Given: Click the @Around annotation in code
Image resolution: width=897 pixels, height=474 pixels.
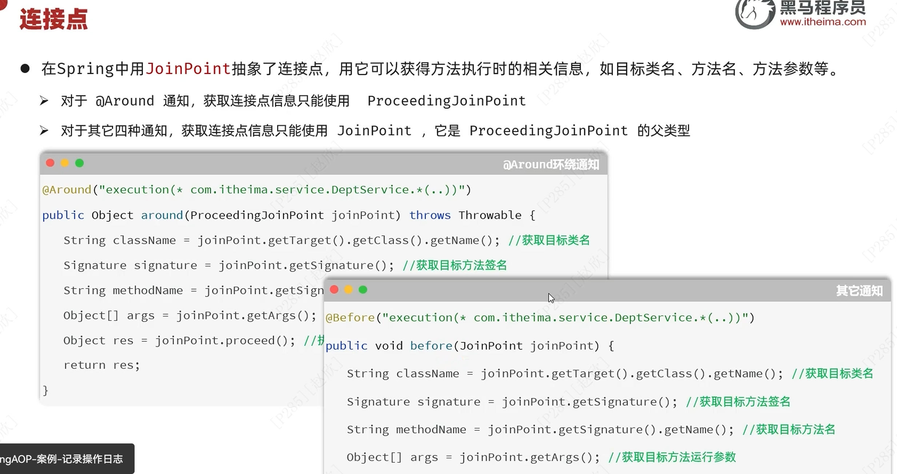Looking at the screenshot, I should click(x=67, y=190).
